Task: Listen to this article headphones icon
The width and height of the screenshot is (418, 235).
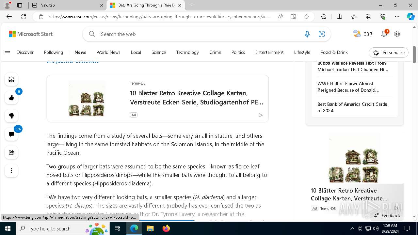Action: coord(11,79)
